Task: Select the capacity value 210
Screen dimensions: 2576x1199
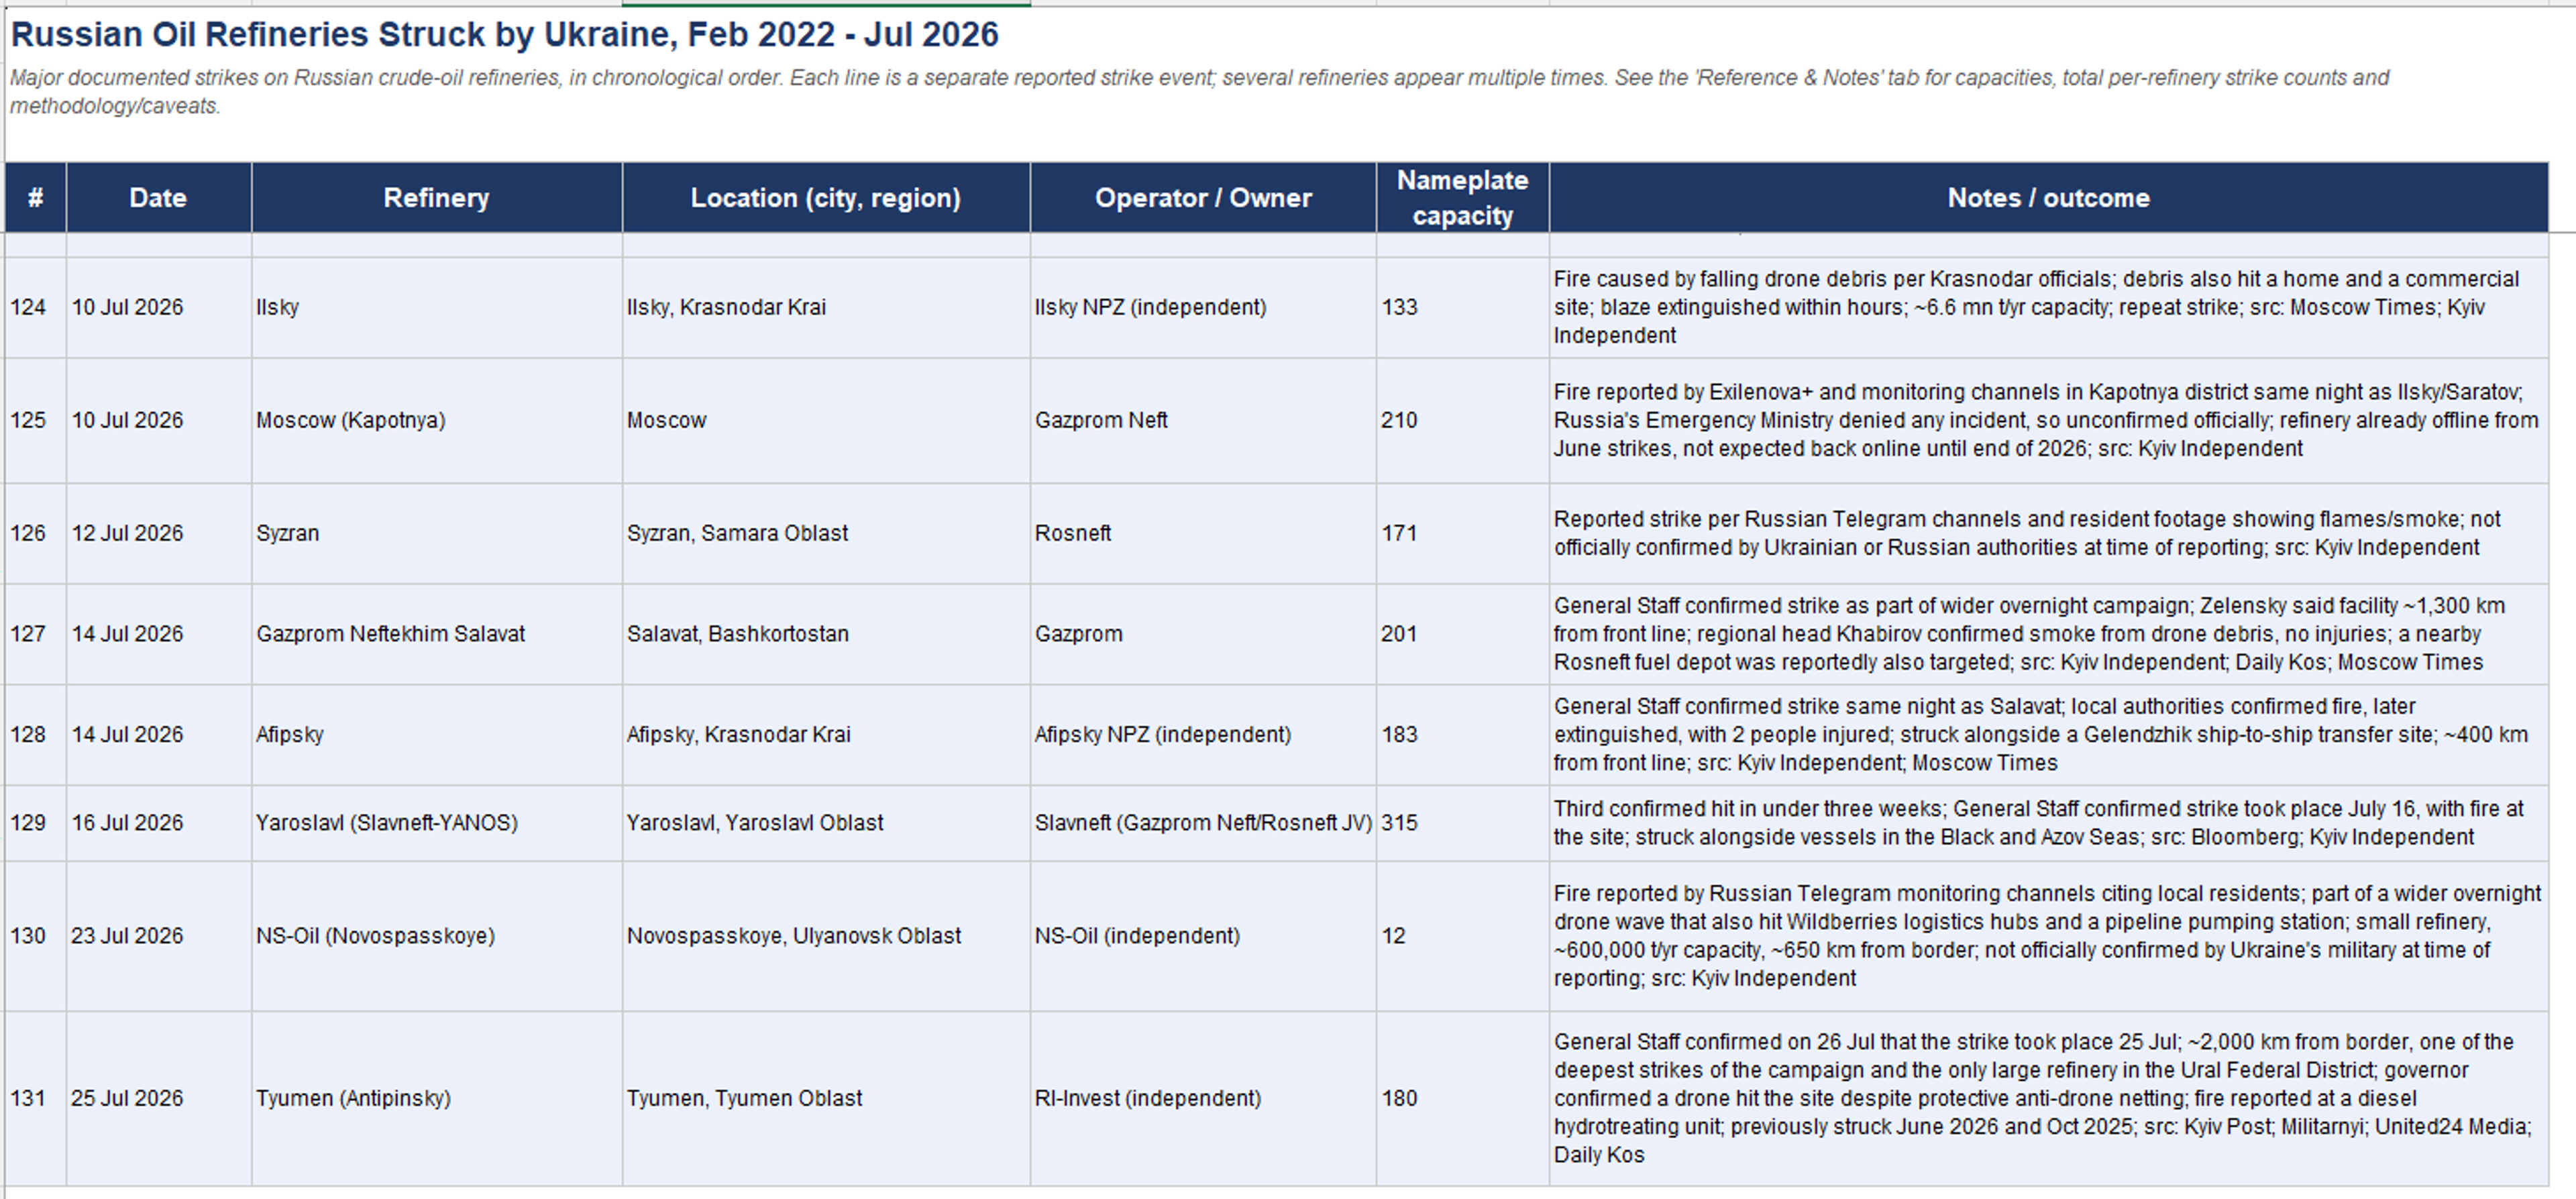Action: pyautogui.click(x=1463, y=421)
